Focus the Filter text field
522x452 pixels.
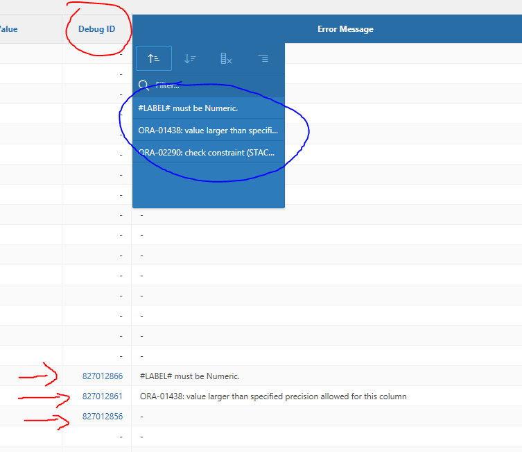coord(215,85)
